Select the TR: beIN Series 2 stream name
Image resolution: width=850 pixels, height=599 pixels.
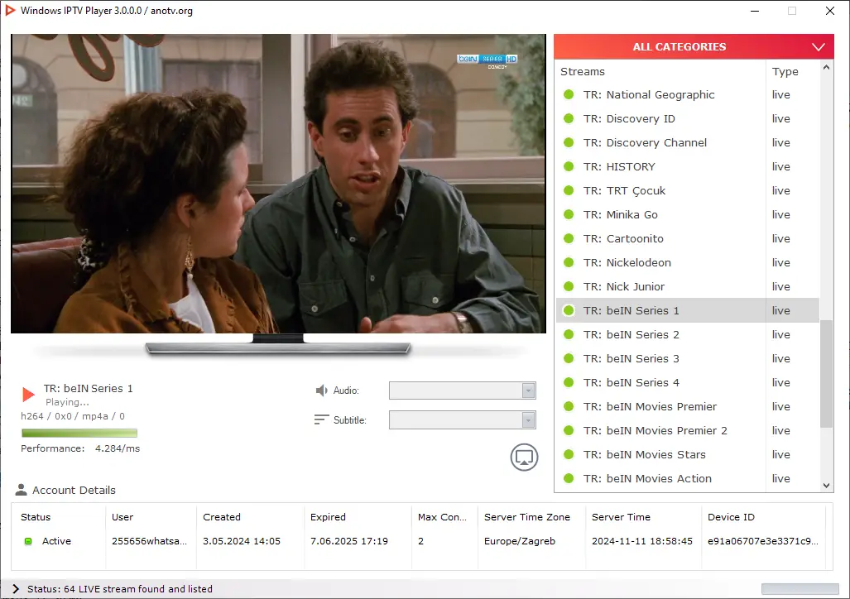[631, 334]
